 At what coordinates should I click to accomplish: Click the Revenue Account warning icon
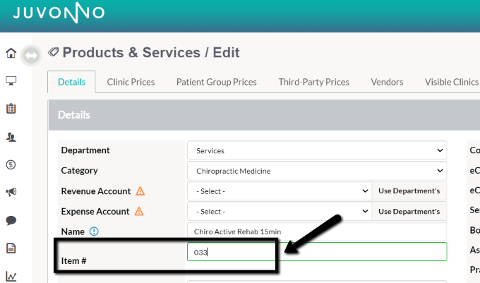140,191
